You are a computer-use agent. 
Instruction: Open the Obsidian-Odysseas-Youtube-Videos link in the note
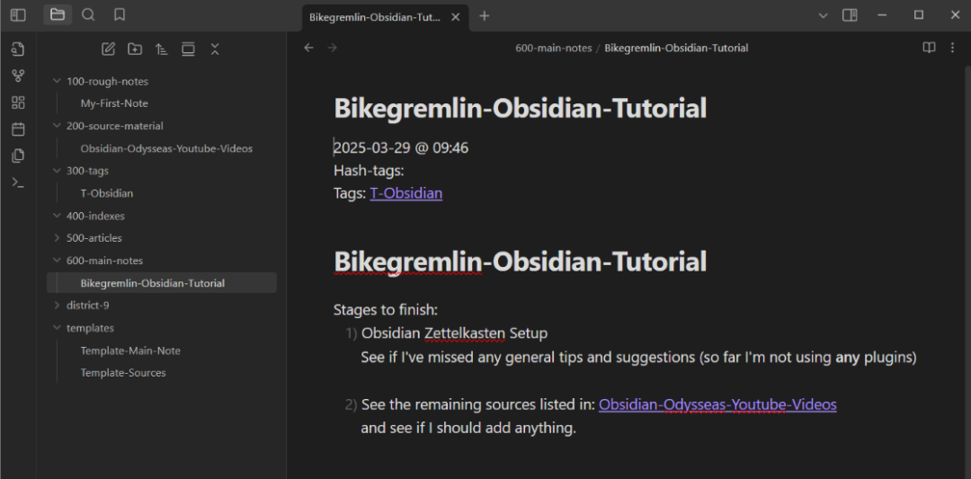pyautogui.click(x=717, y=404)
